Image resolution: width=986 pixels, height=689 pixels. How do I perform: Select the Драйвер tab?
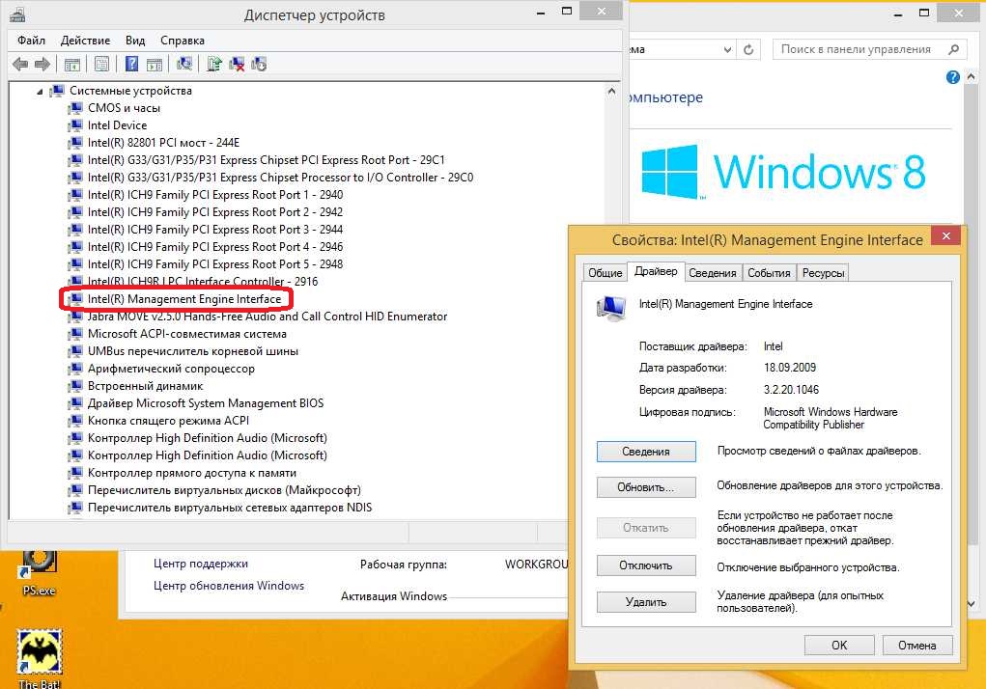656,271
